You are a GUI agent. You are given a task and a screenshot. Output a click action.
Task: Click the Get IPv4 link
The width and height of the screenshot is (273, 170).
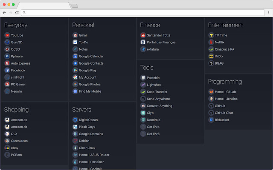pos(153,127)
